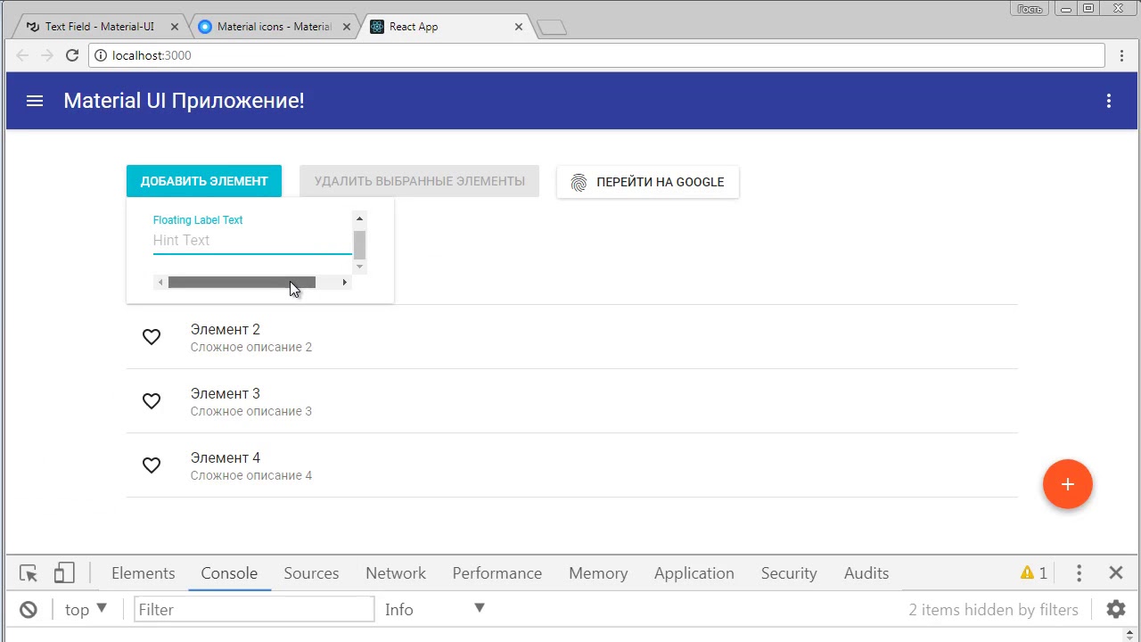1141x642 pixels.
Task: Open the app bar three-dot menu
Action: click(1109, 101)
